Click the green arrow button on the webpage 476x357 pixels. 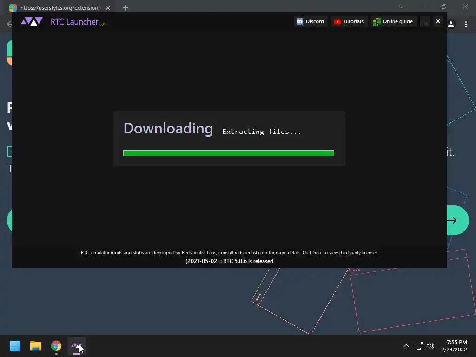[457, 220]
